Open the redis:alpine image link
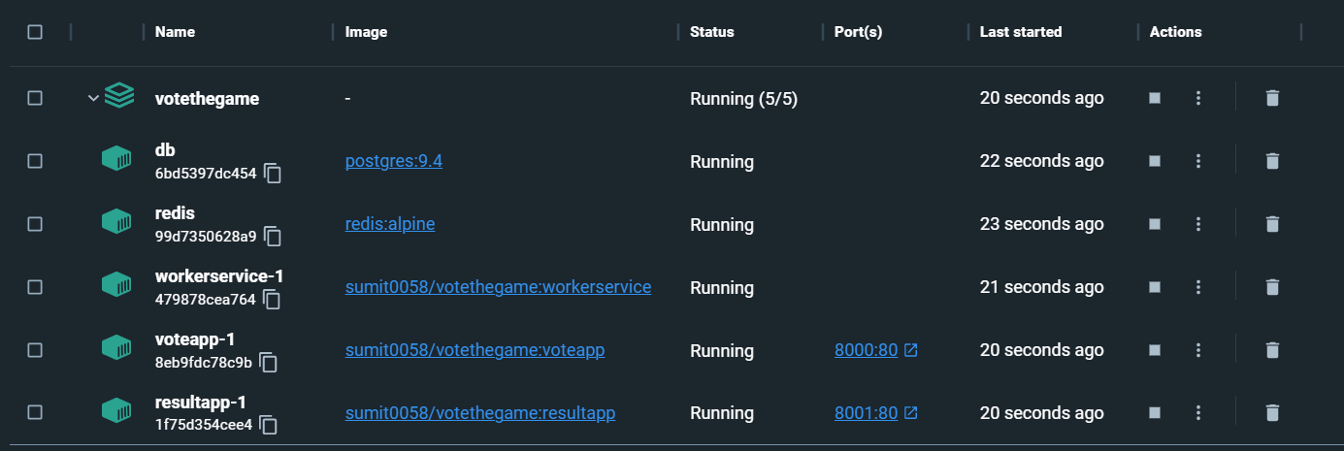The image size is (1344, 451). click(390, 224)
